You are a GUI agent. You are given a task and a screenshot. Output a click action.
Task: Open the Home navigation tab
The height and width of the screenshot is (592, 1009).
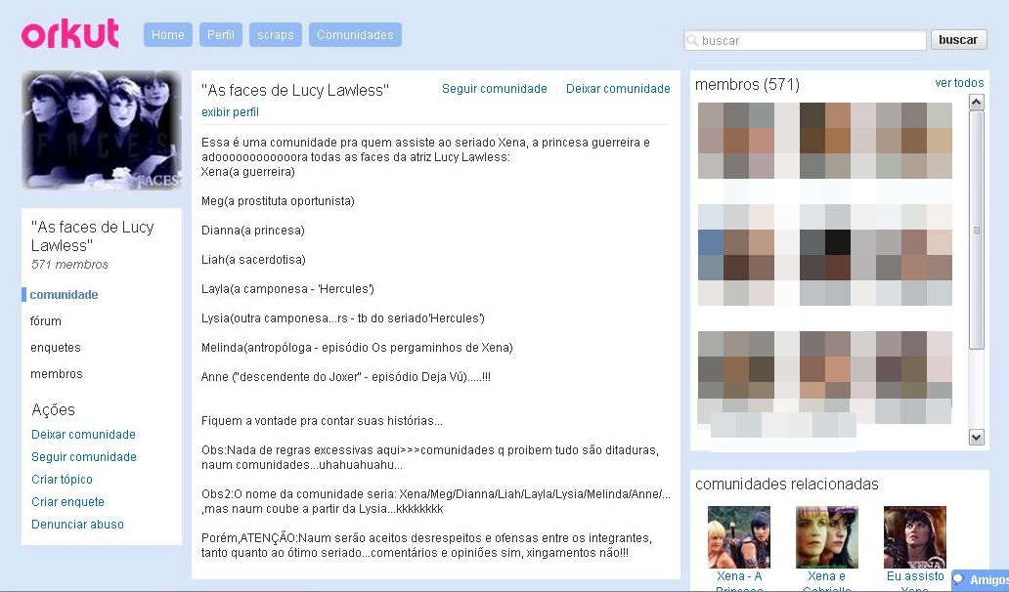[168, 35]
